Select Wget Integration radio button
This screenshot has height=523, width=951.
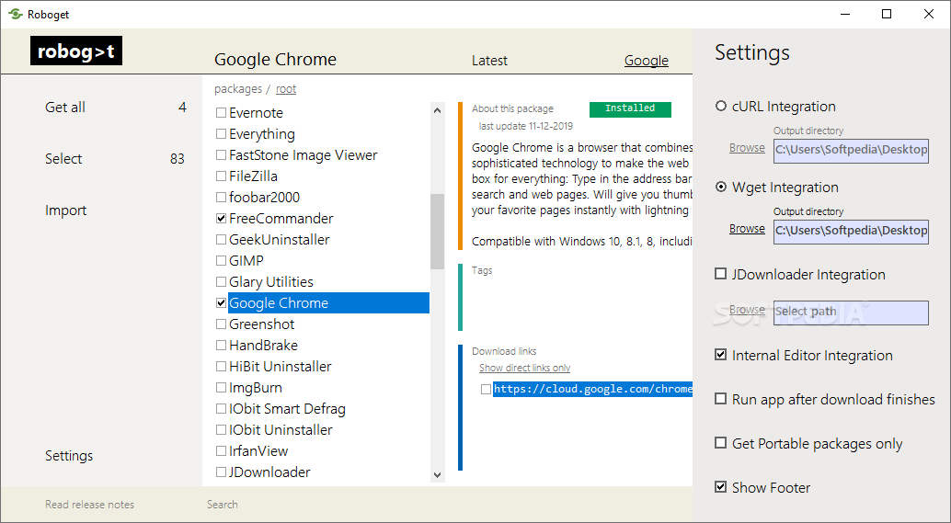click(720, 188)
